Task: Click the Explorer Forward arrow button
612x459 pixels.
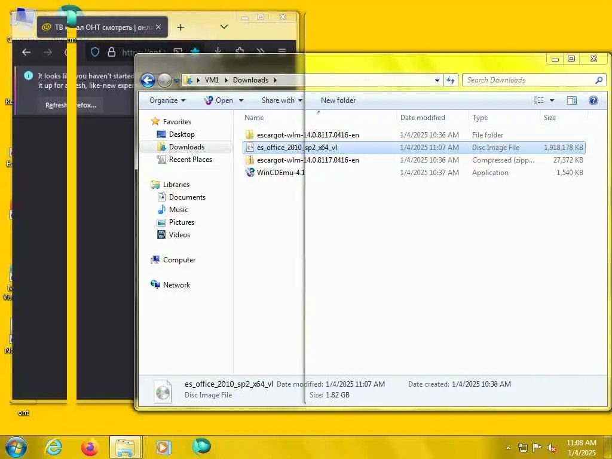Action: point(164,81)
